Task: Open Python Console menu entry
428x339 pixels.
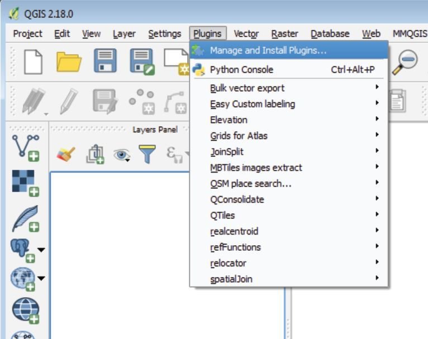Action: tap(289, 70)
